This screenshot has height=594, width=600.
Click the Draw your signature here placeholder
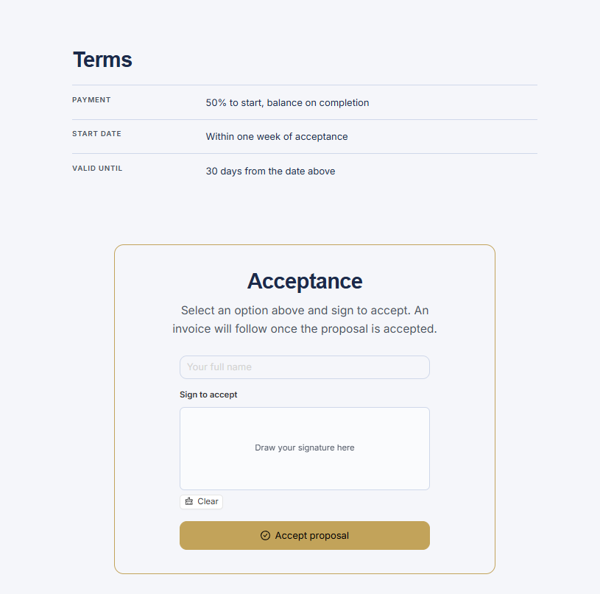coord(305,448)
